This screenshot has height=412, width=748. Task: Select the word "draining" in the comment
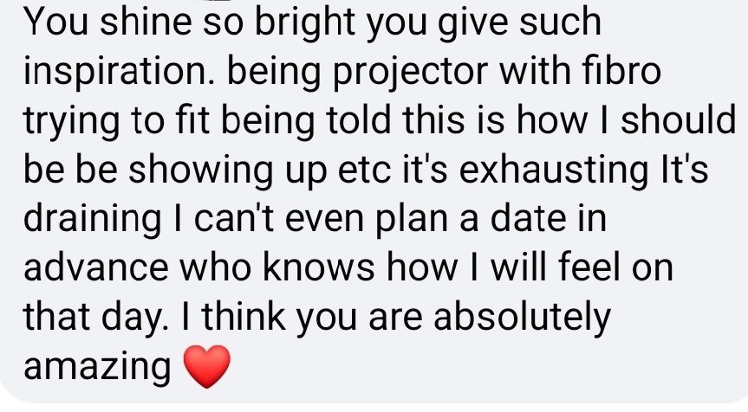[x=92, y=220]
